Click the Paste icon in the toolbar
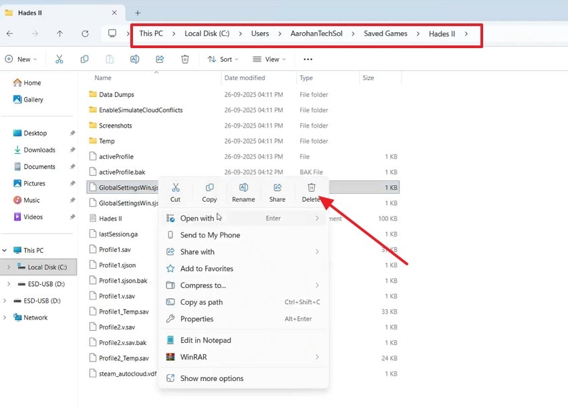Image resolution: width=568 pixels, height=409 pixels. 109,59
